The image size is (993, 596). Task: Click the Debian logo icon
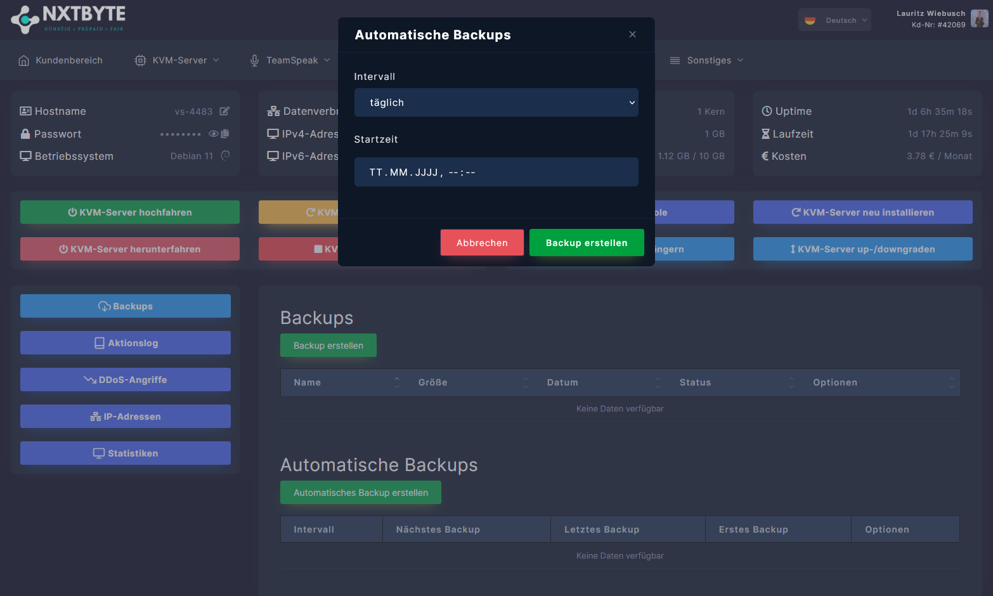coord(225,155)
